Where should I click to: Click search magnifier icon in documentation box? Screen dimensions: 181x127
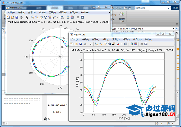pos(169,8)
